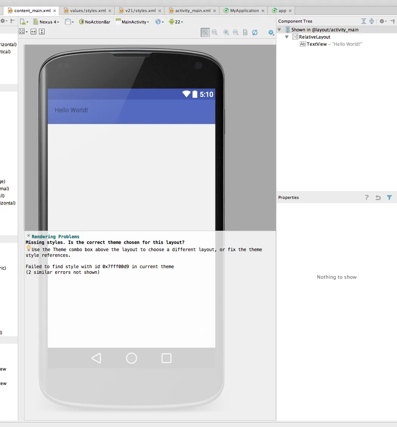Click the expand vertically icon
The height and width of the screenshot is (427, 397).
[x=42, y=32]
